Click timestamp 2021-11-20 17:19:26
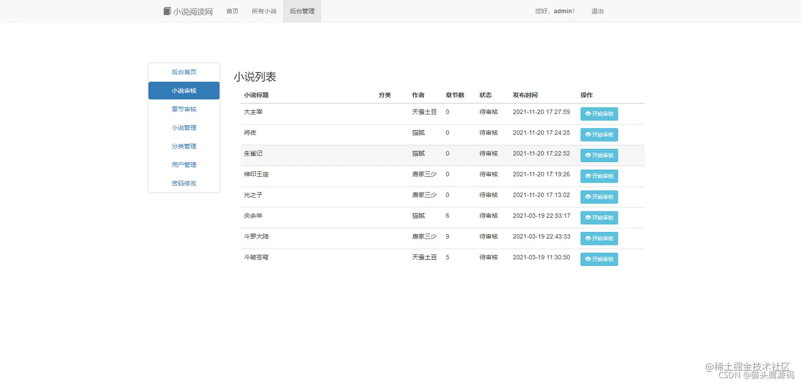 point(541,174)
